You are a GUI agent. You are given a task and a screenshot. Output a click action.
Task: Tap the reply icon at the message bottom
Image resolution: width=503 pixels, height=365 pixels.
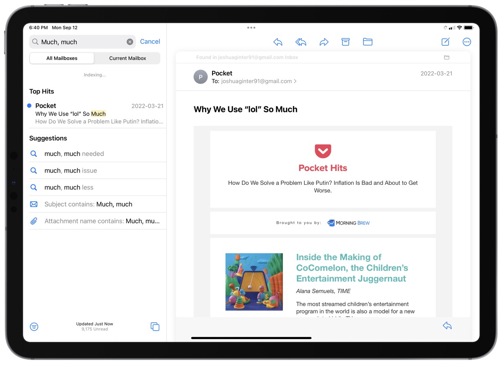[447, 325]
